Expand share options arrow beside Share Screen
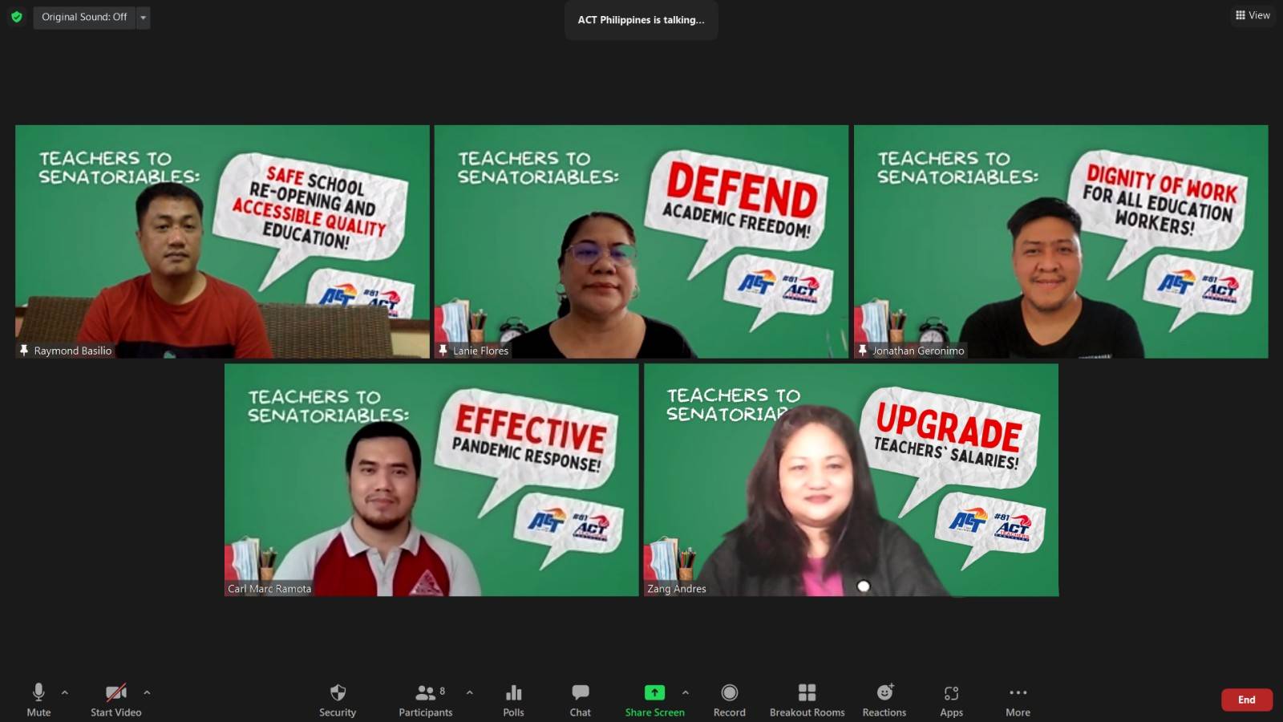Viewport: 1283px width, 722px height. (686, 692)
